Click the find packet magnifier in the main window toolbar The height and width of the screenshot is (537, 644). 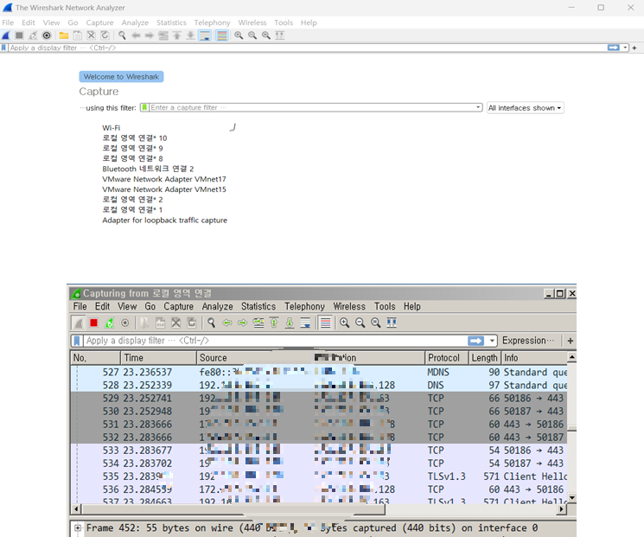pos(122,35)
